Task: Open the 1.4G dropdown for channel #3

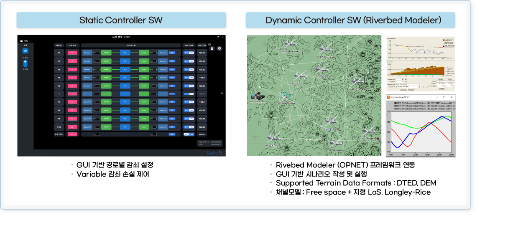Action: pyautogui.click(x=72, y=70)
